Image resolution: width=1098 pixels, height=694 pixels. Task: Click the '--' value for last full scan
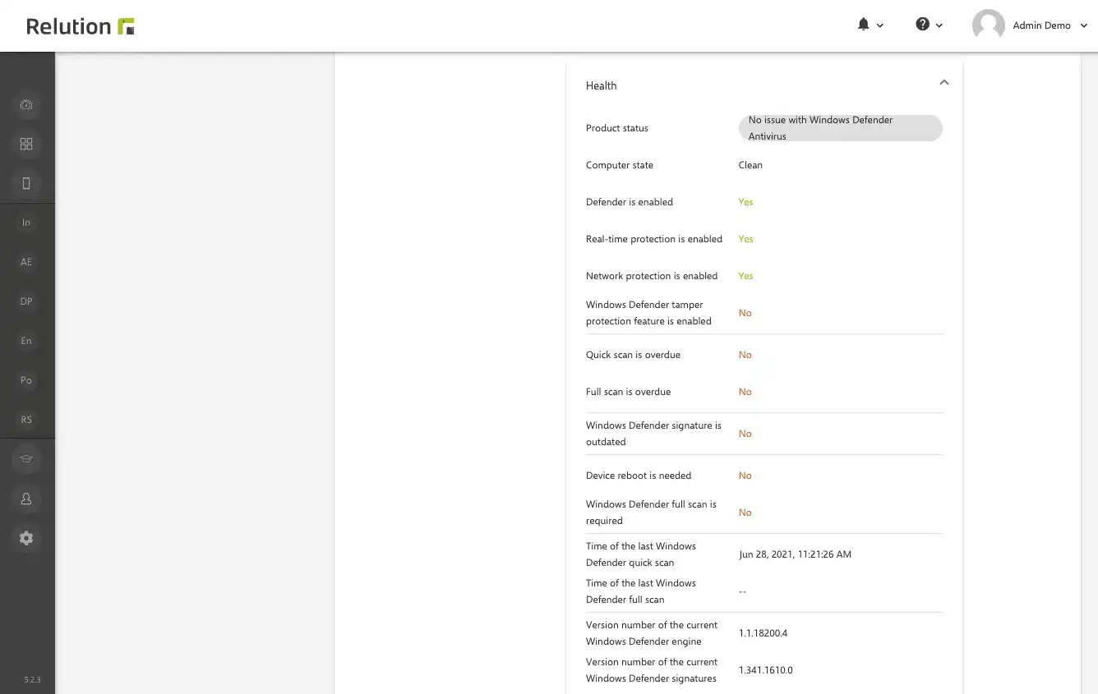coord(742,591)
